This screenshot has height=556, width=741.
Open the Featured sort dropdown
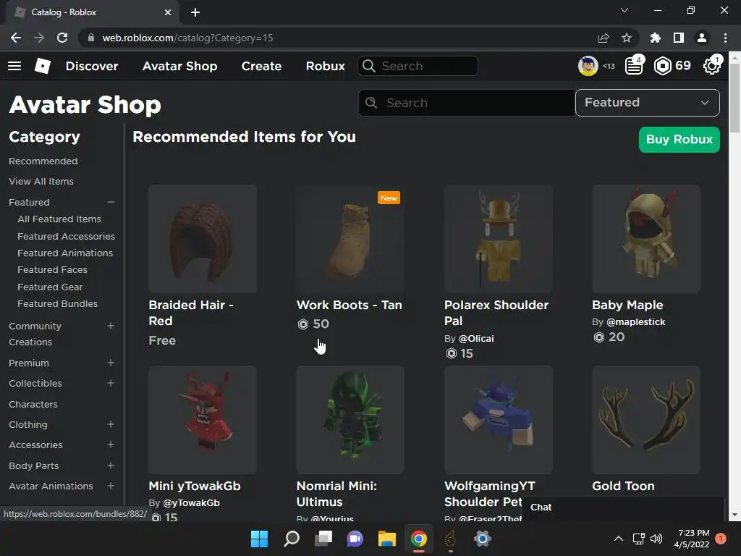point(648,103)
